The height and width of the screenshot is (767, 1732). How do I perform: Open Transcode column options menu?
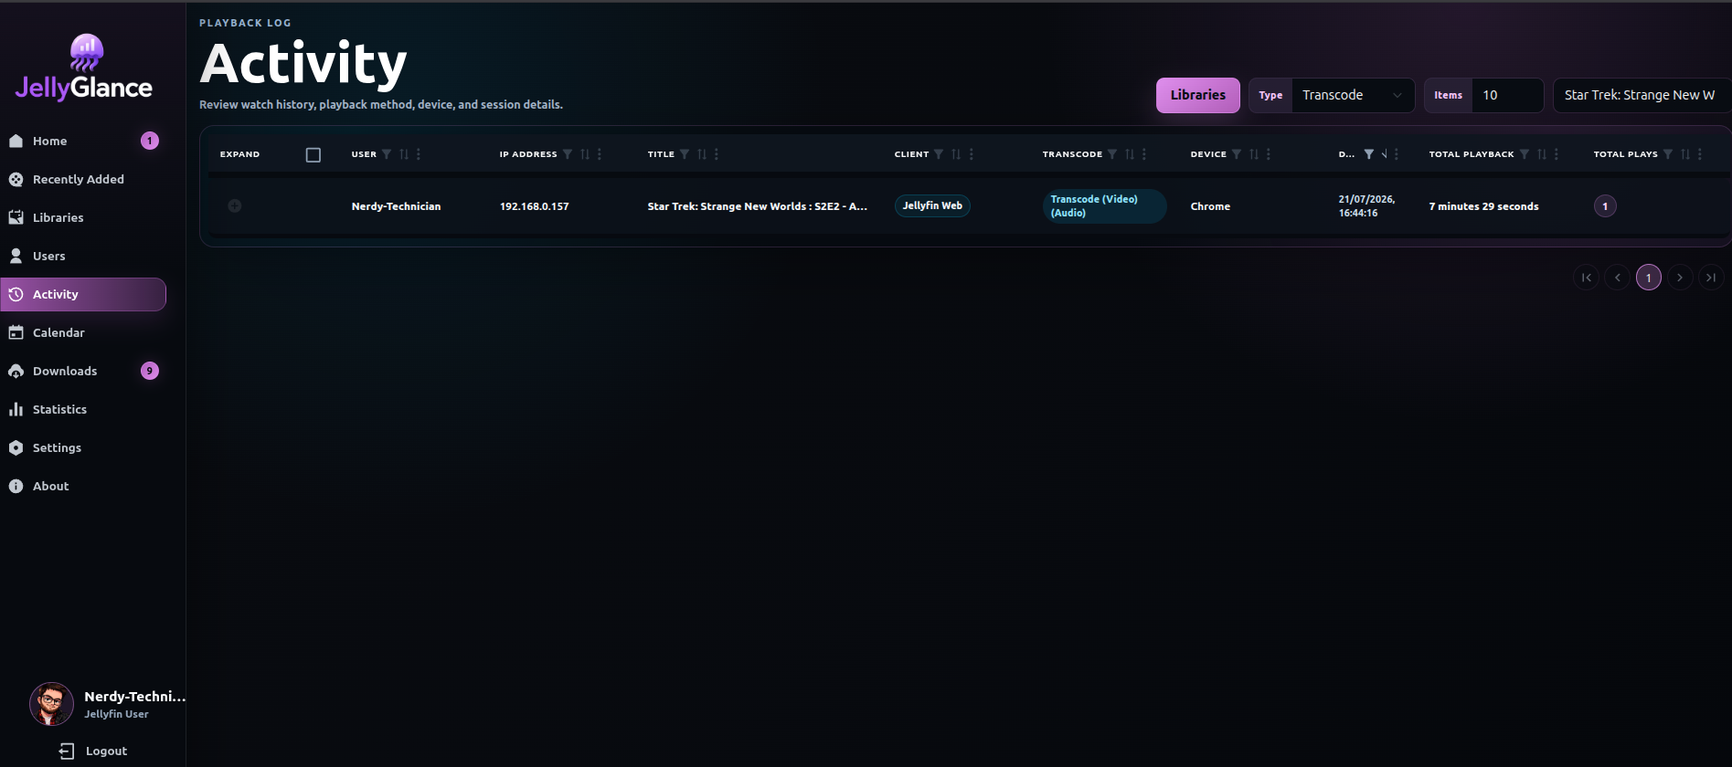coord(1144,154)
